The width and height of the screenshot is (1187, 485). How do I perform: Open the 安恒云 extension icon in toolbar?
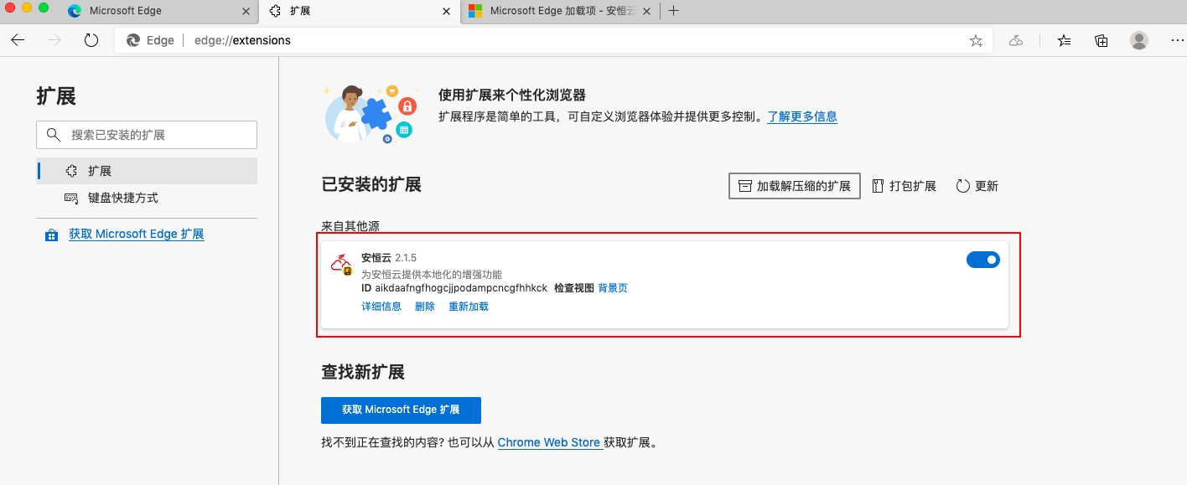click(1016, 40)
